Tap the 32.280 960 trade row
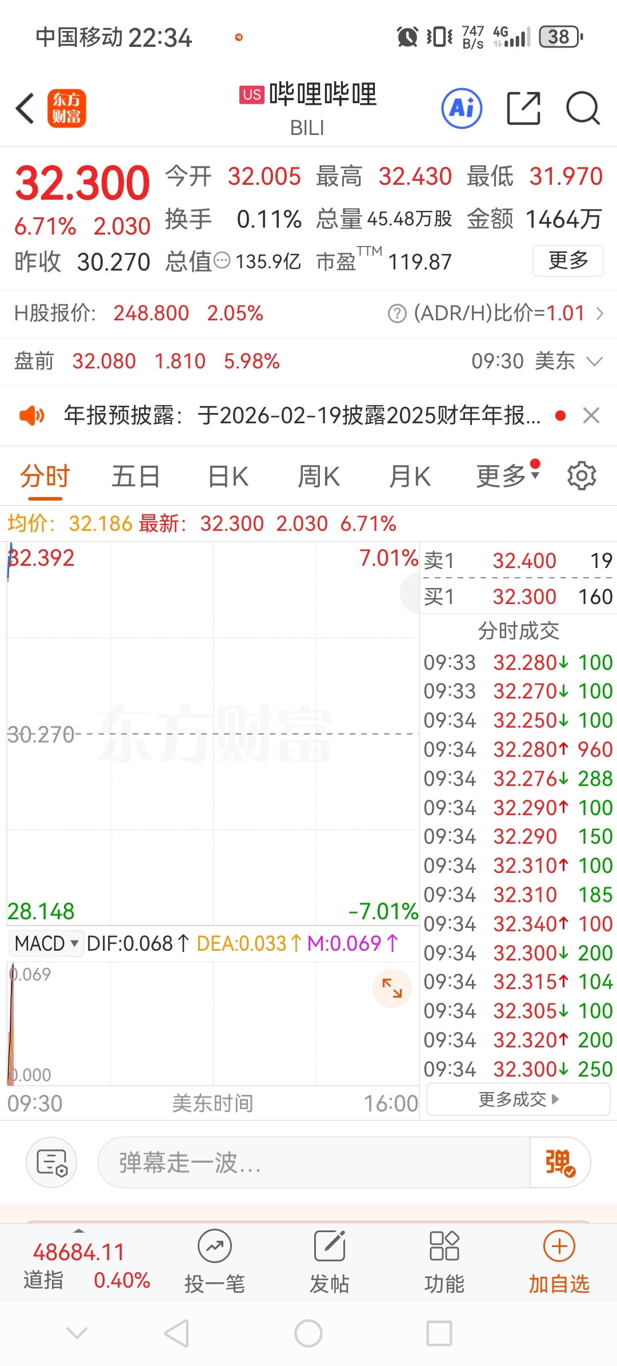The image size is (617, 1366). [518, 749]
